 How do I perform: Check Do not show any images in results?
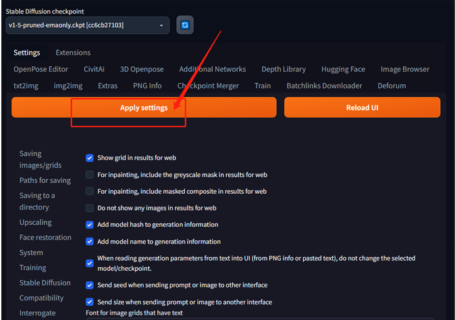tap(90, 208)
